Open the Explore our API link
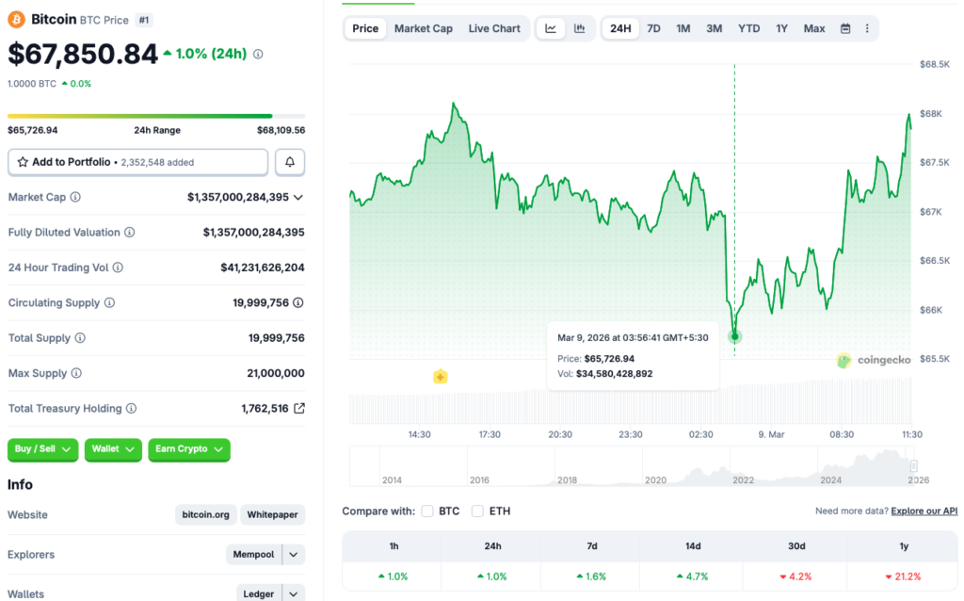 pos(924,511)
